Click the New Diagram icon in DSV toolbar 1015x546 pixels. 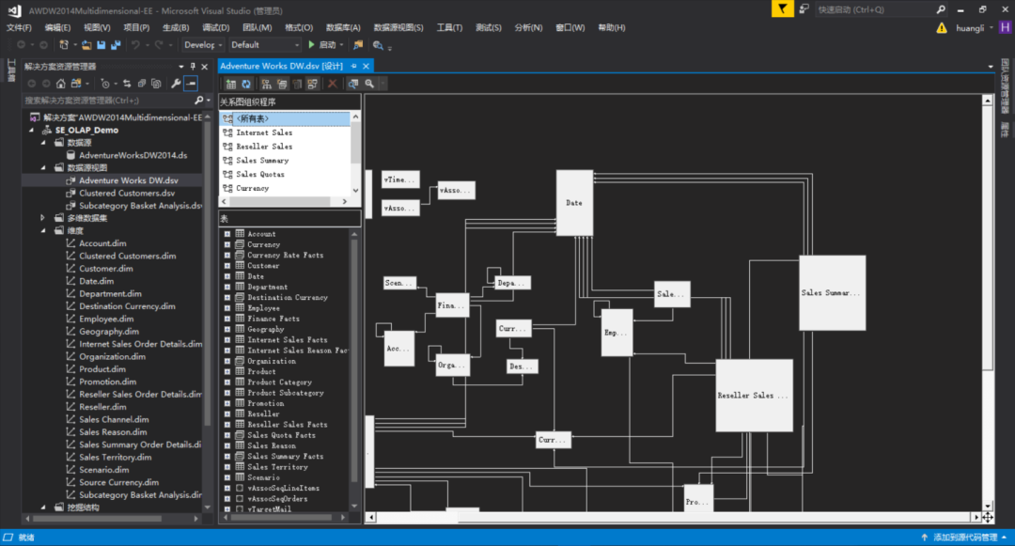point(266,84)
